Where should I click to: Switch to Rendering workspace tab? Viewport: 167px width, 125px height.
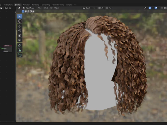[36, 5]
